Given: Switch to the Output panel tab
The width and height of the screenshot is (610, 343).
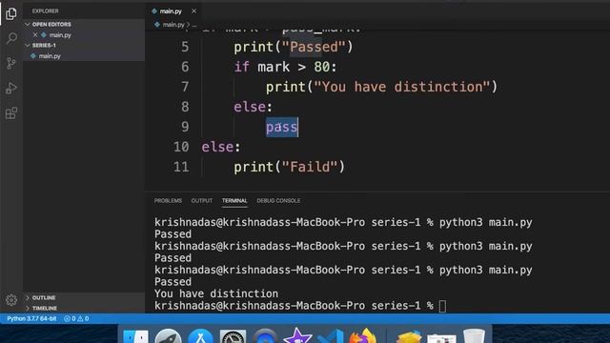Looking at the screenshot, I should 201,201.
